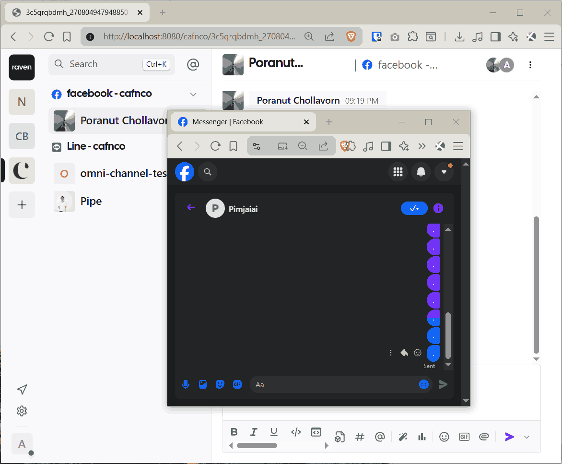Open the Pipe conversation

click(91, 201)
